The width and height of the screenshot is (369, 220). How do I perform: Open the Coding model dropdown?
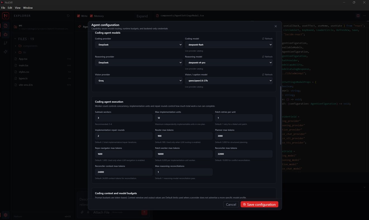coord(229,45)
